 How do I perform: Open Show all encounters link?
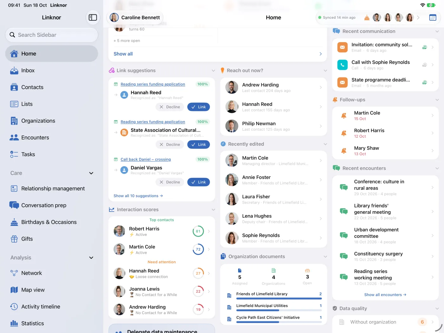click(385, 295)
